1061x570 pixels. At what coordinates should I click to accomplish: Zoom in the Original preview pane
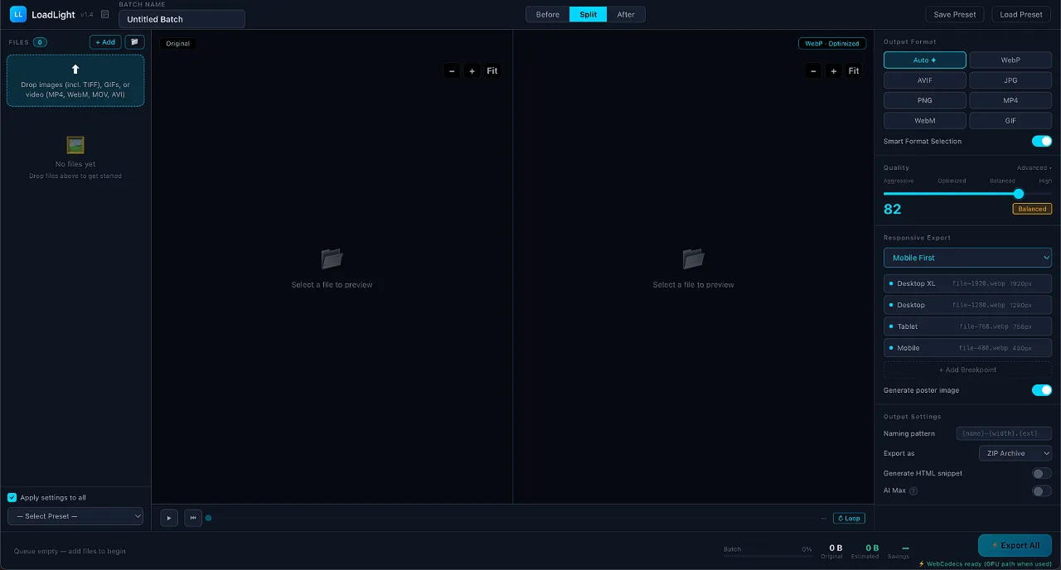(472, 71)
